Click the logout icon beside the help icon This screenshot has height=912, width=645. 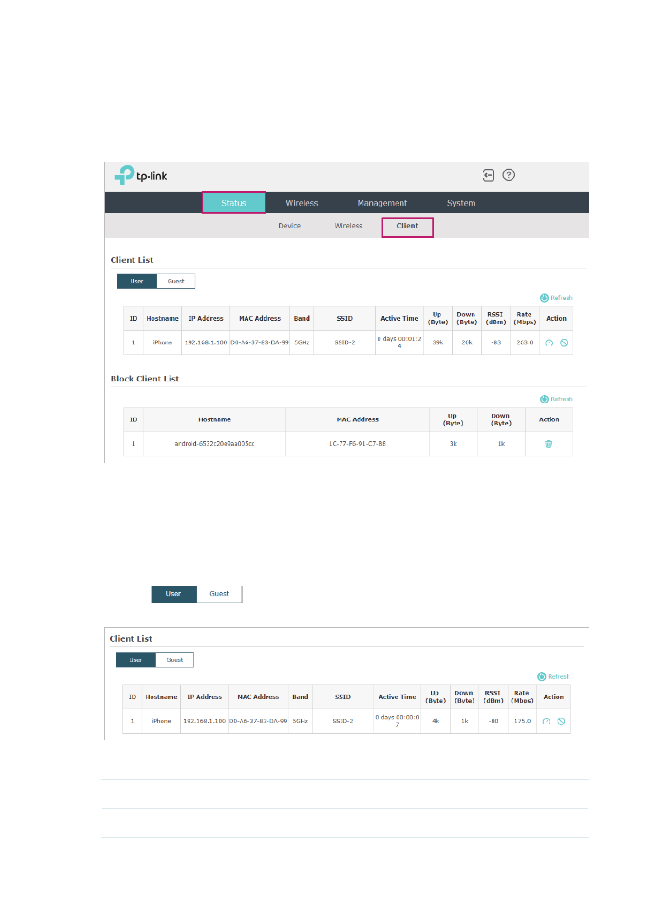(489, 175)
